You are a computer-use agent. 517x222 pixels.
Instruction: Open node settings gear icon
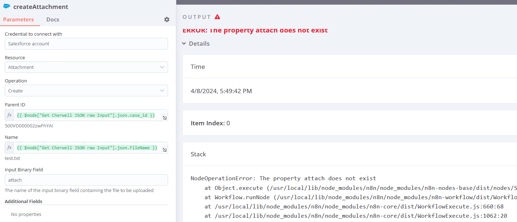point(167,20)
